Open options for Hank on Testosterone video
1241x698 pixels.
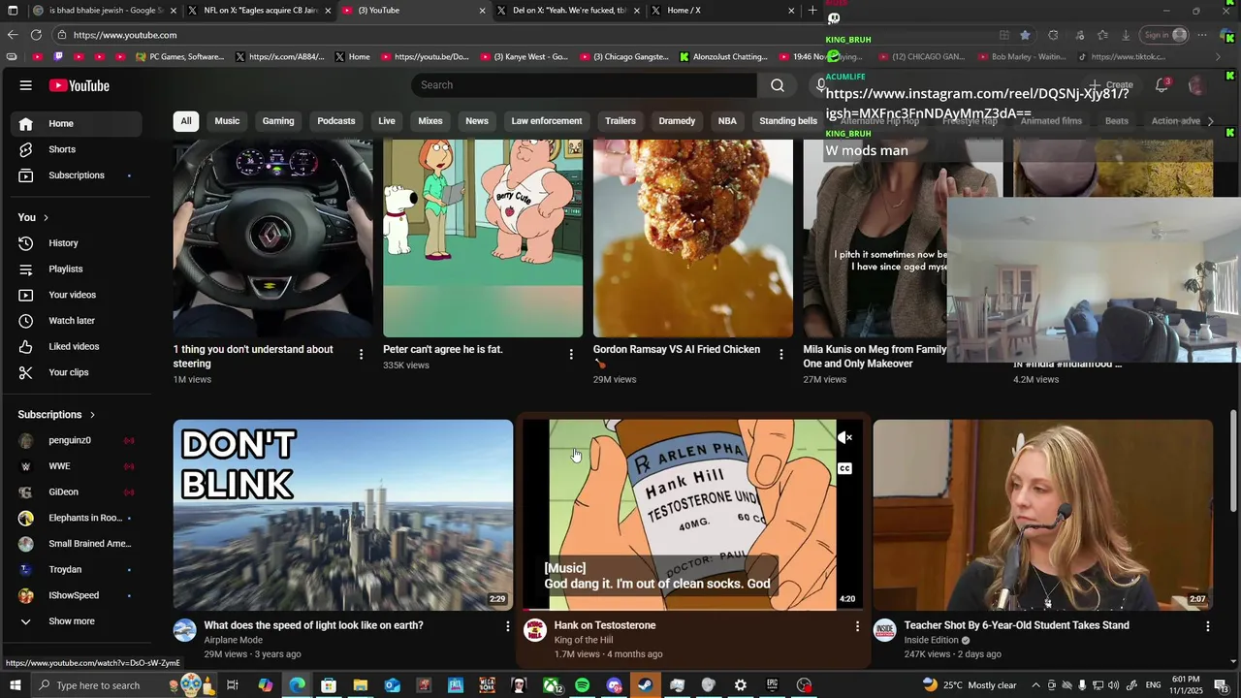[x=857, y=626]
